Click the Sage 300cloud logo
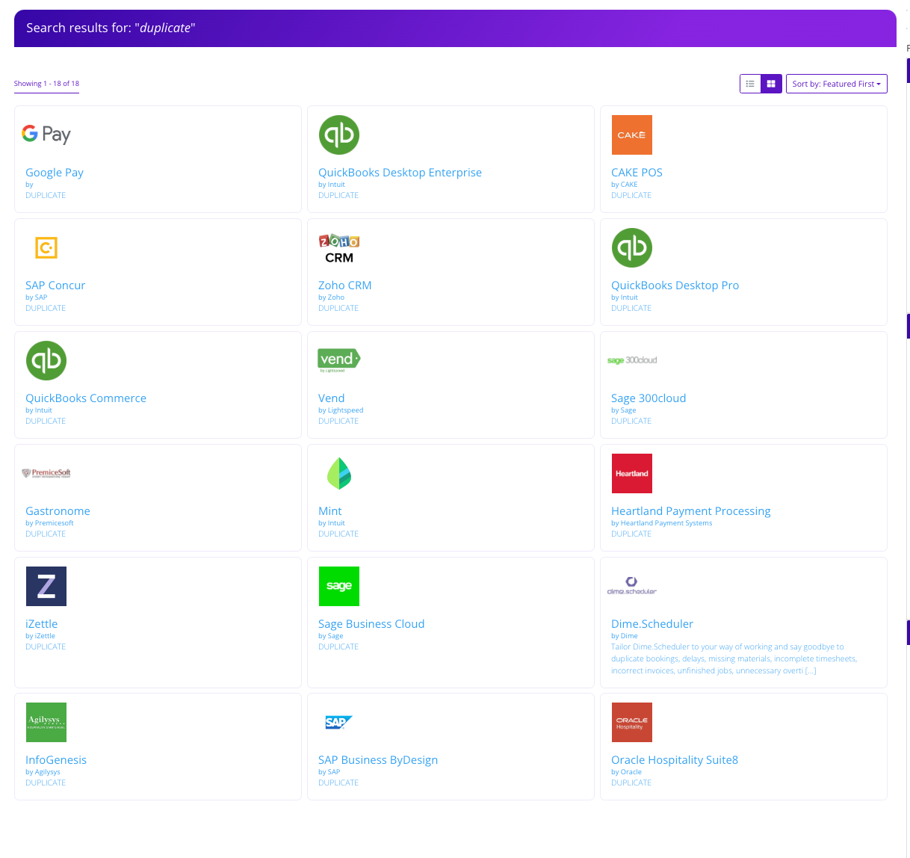Image resolution: width=910 pixels, height=858 pixels. coord(632,360)
